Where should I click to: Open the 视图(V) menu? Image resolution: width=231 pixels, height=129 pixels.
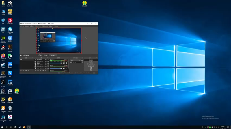point(32,26)
